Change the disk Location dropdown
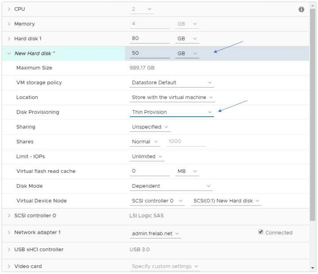318x274 pixels. 172,97
